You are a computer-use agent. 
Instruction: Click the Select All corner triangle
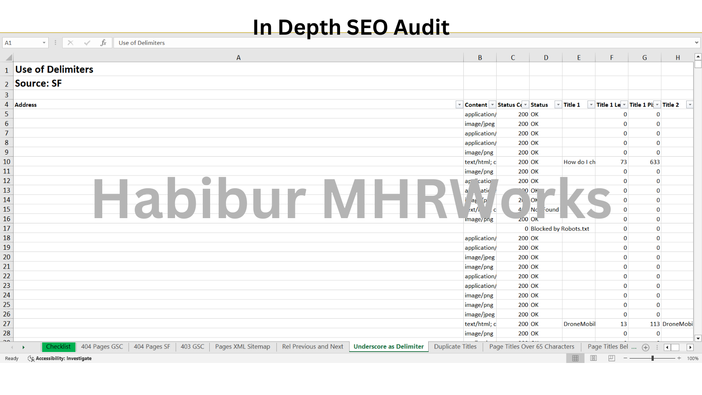(x=8, y=57)
